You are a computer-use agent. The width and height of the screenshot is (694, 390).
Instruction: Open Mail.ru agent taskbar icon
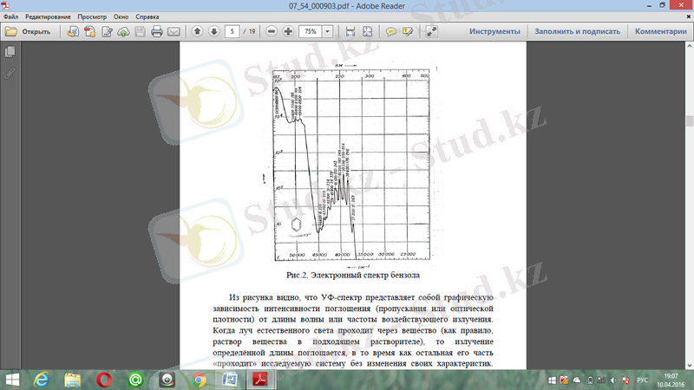click(135, 380)
